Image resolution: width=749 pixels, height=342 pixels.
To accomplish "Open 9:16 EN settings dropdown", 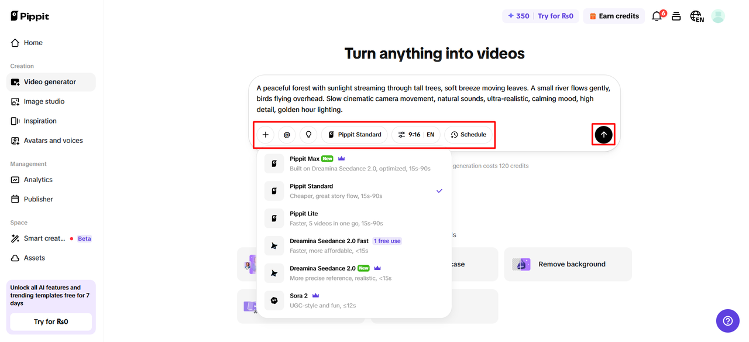I will [416, 135].
